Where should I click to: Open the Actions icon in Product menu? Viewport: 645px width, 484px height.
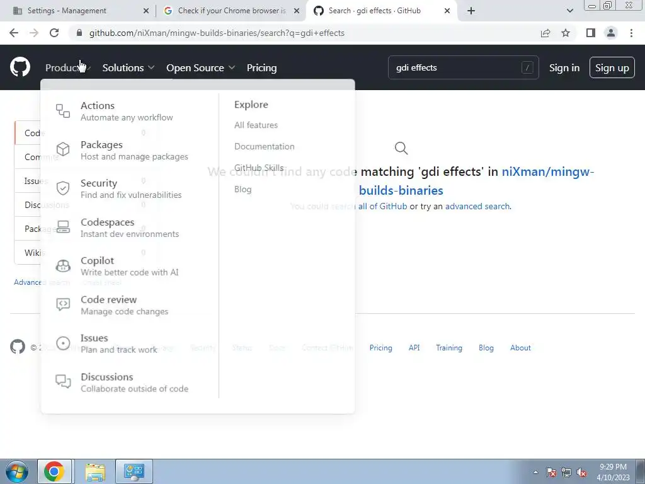point(63,111)
